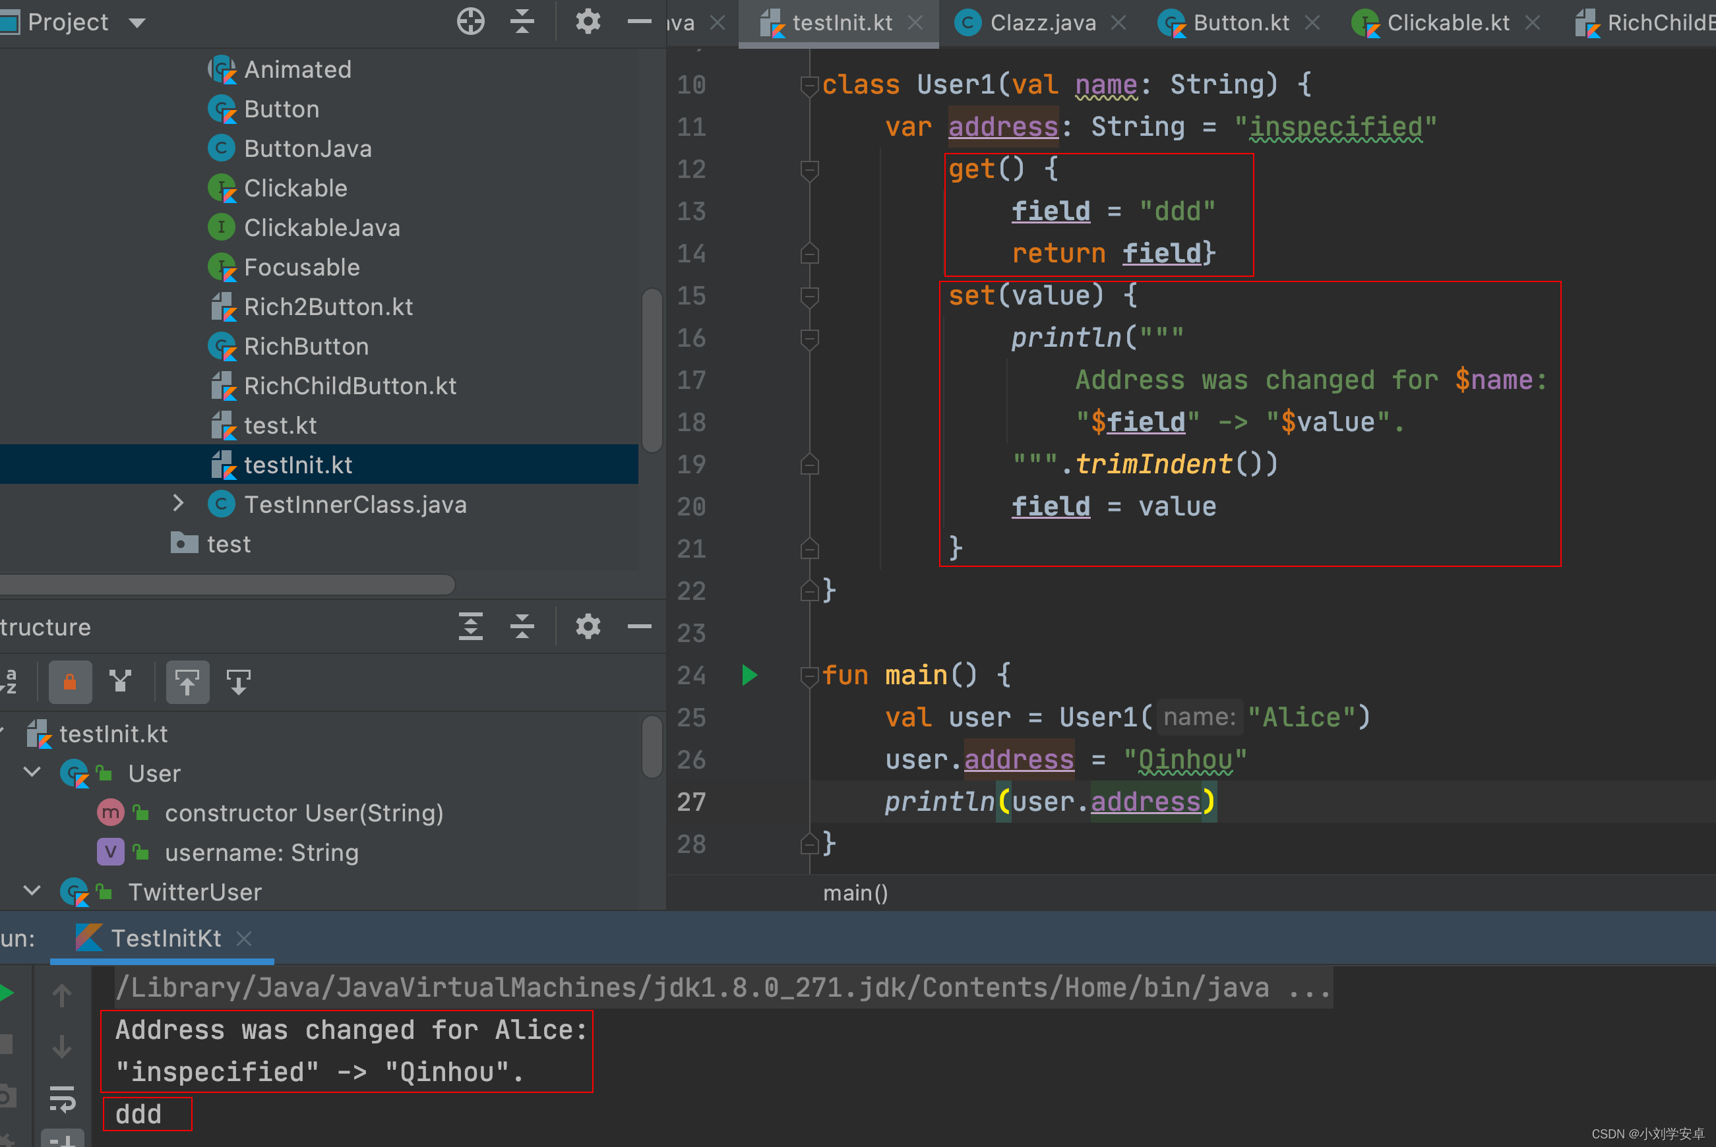Expand TestInnerClass.java tree node
The image size is (1716, 1147).
pyautogui.click(x=178, y=503)
